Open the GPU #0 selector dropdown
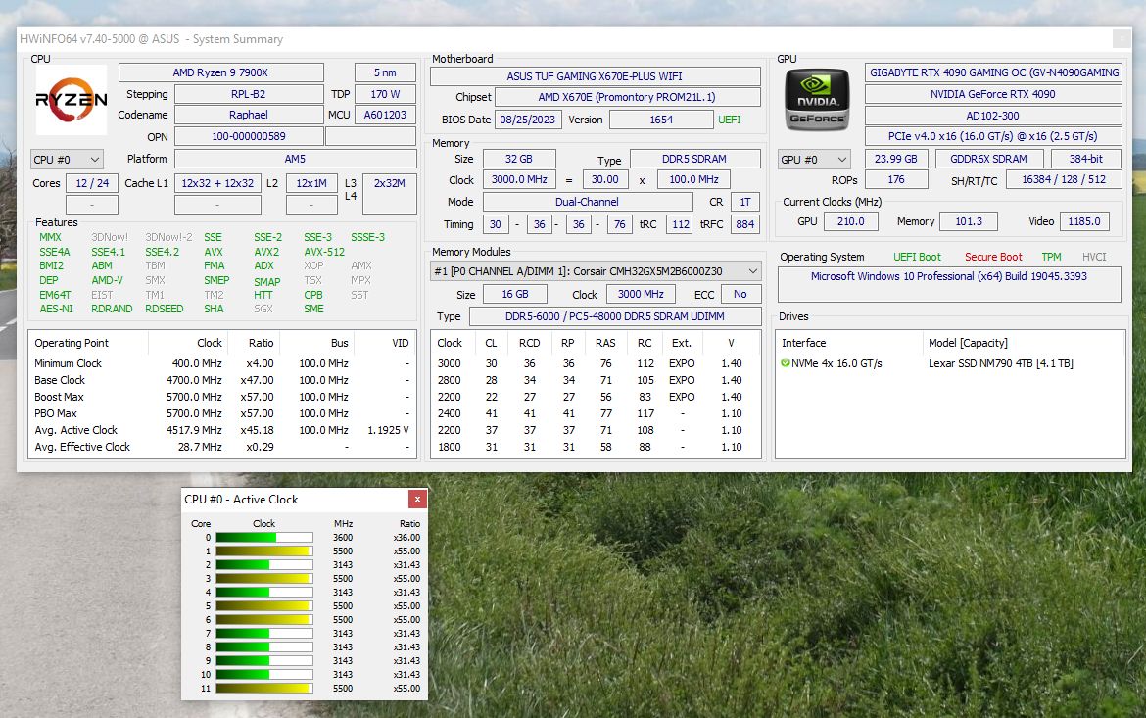The image size is (1146, 718). tap(813, 159)
